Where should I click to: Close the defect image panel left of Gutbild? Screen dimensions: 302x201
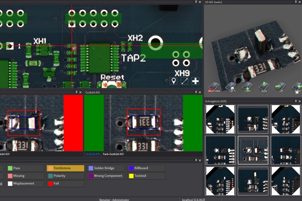pyautogui.click(x=80, y=92)
